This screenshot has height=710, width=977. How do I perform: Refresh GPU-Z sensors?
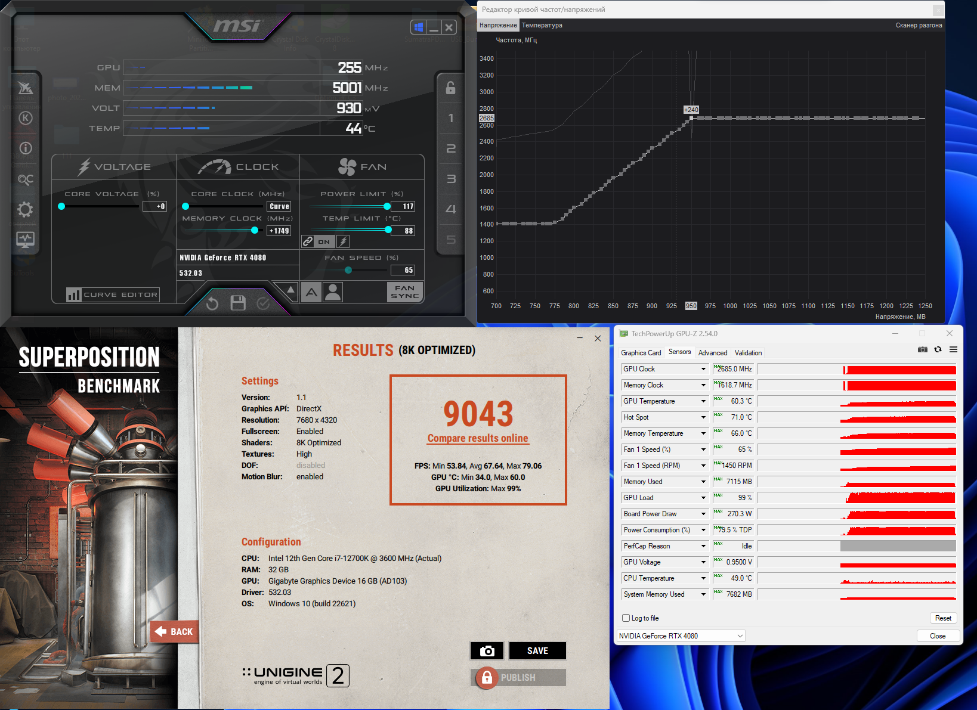pyautogui.click(x=938, y=349)
